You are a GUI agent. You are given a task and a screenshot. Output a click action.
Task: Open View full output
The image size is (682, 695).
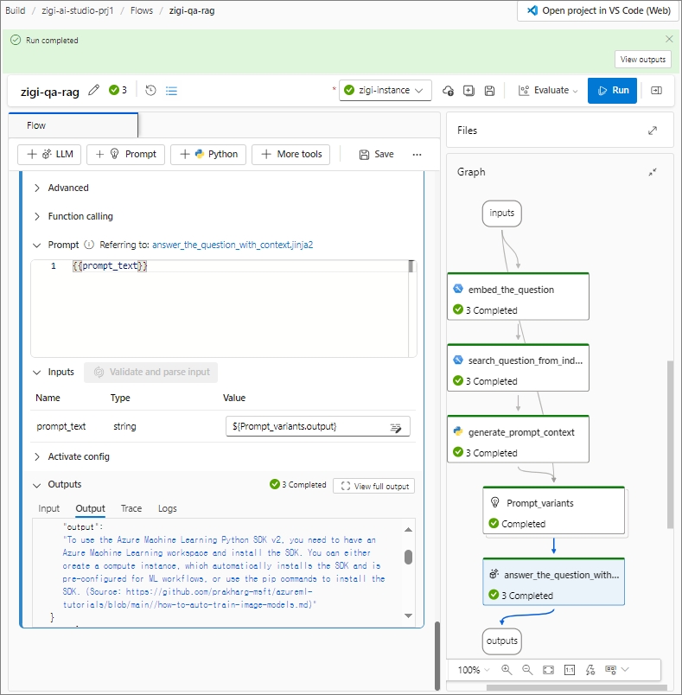pos(374,486)
